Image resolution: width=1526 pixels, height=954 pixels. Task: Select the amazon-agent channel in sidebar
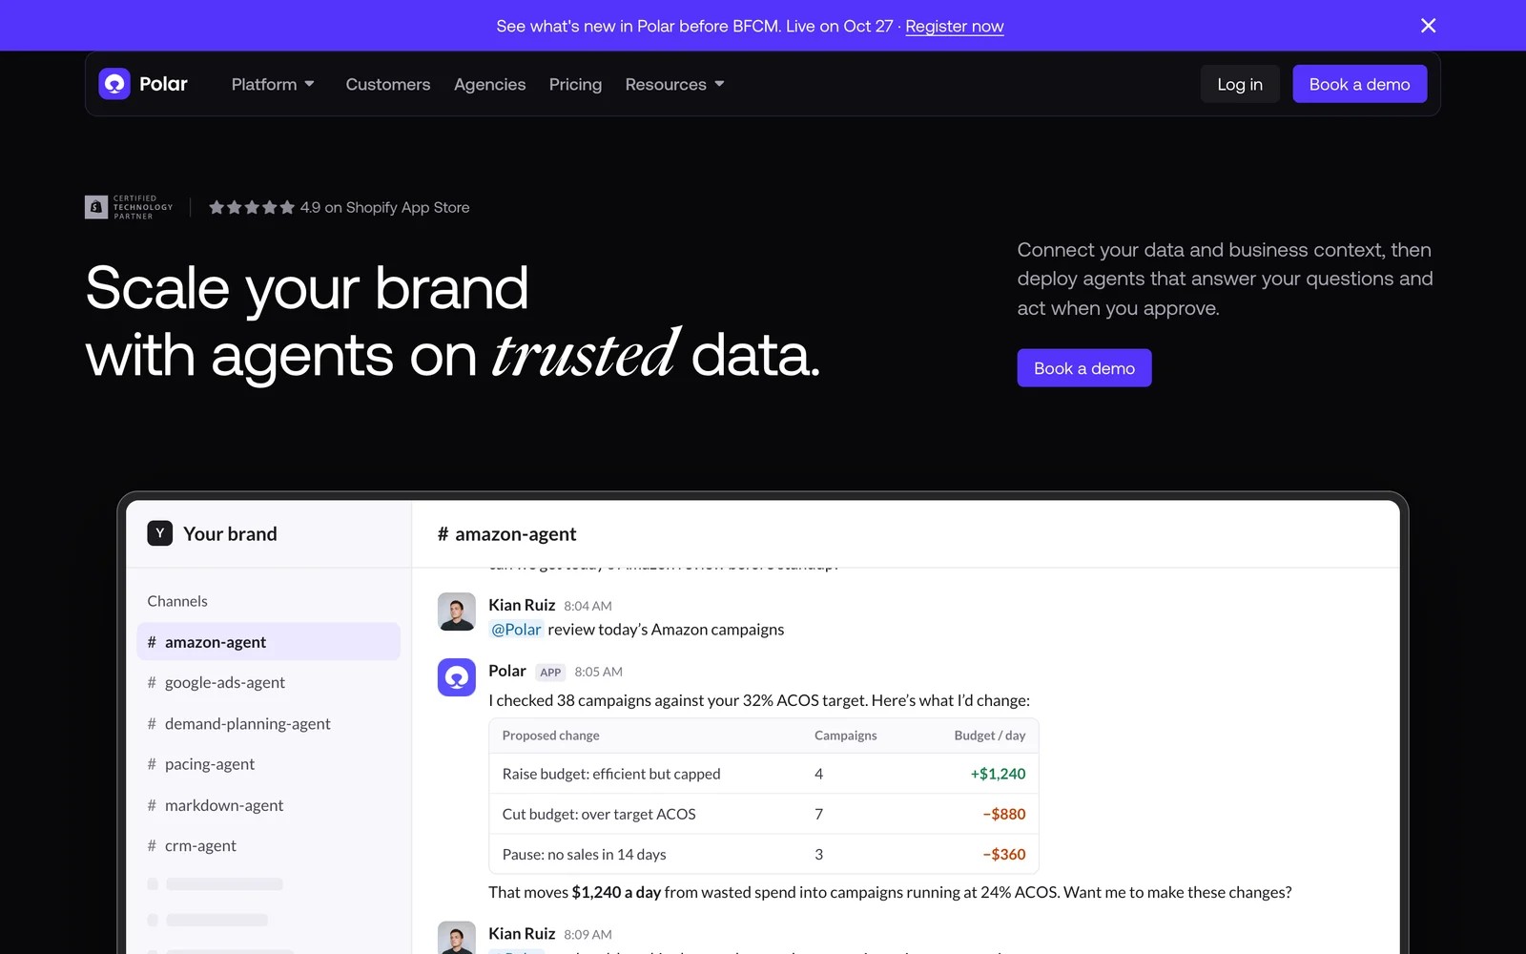(269, 642)
